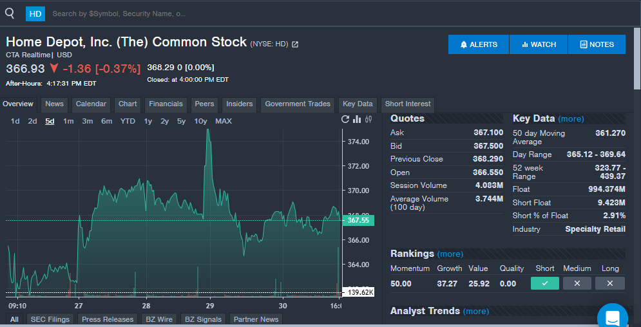The image size is (641, 327).
Task: Filter news by All
Action: (x=14, y=319)
